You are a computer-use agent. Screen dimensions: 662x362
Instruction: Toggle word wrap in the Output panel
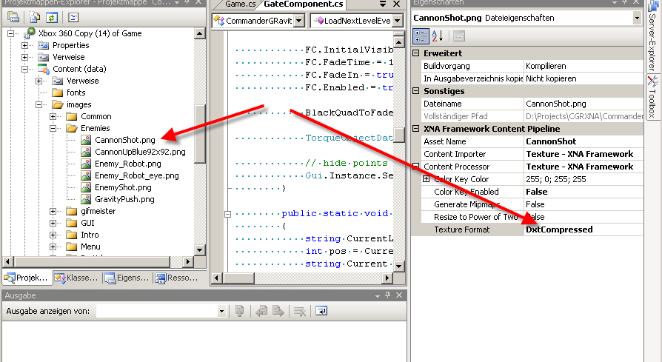(321, 312)
